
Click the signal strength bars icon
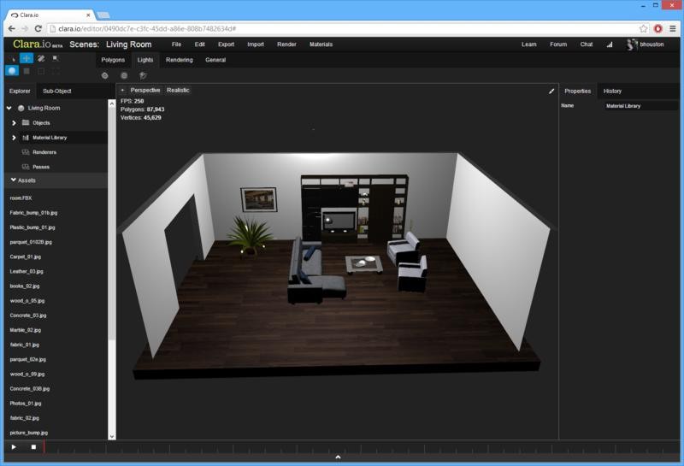tap(610, 44)
